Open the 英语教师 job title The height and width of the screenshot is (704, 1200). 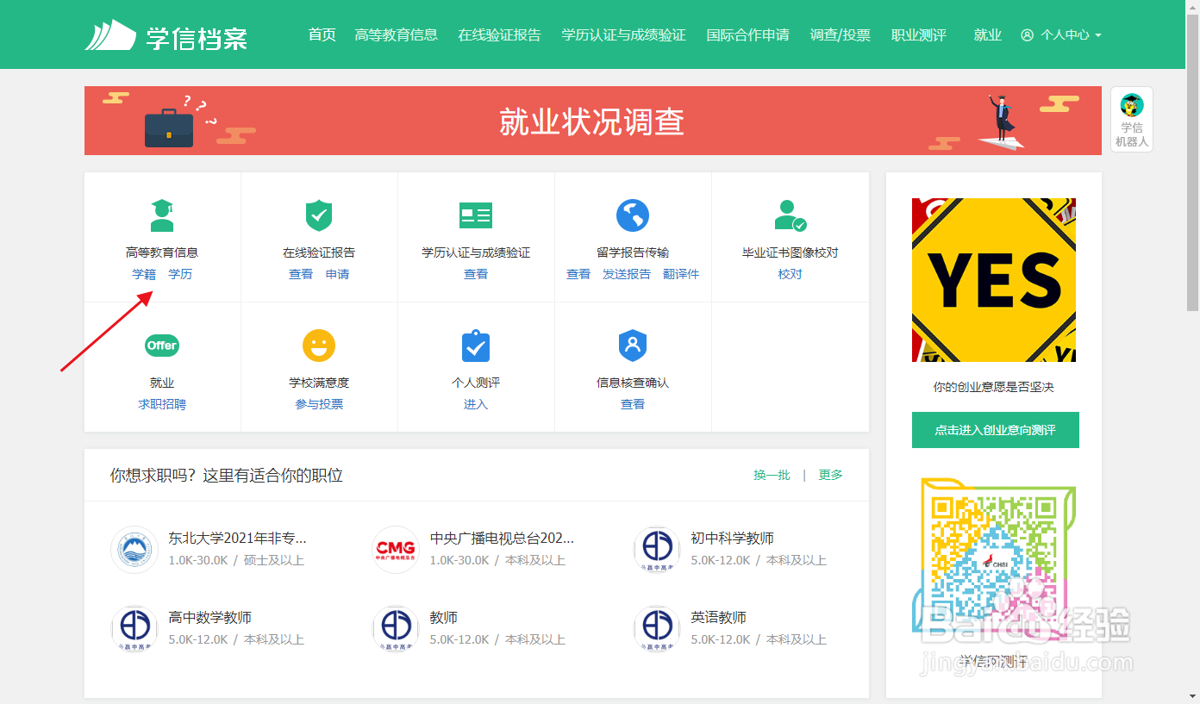coord(719,618)
